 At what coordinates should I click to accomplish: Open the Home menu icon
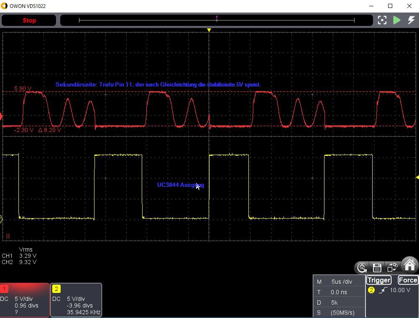pos(409,265)
